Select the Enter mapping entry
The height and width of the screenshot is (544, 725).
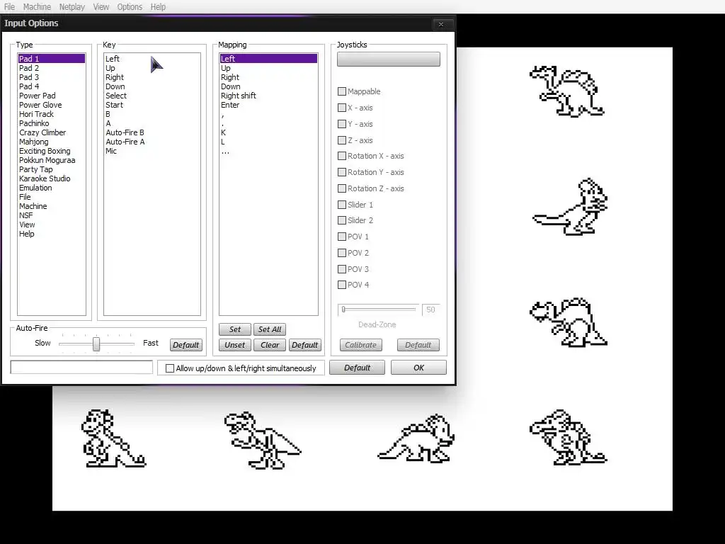(268, 105)
